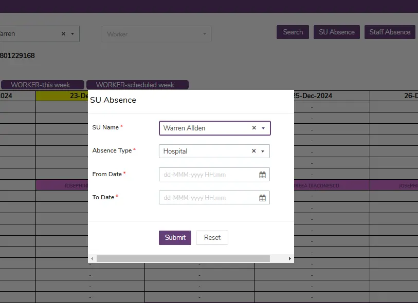
Task: Click the To Date input field
Action: coord(211,197)
